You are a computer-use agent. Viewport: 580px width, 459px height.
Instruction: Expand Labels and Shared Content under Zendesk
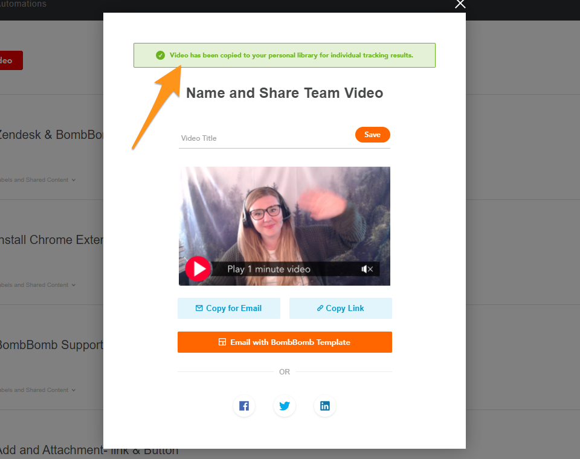pyautogui.click(x=37, y=180)
